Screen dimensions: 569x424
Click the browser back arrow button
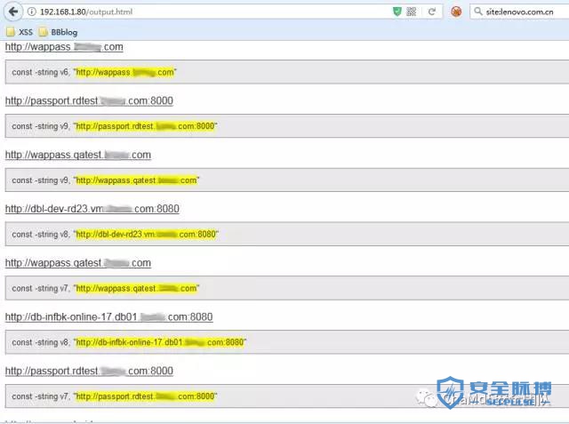coord(12,12)
